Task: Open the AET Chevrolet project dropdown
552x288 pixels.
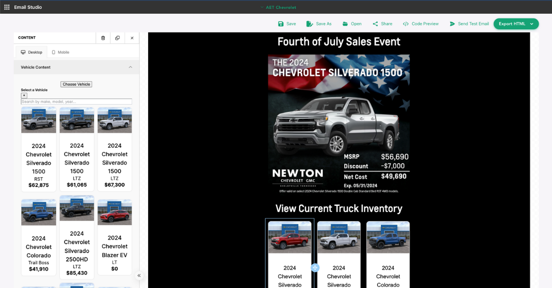Action: (x=278, y=7)
